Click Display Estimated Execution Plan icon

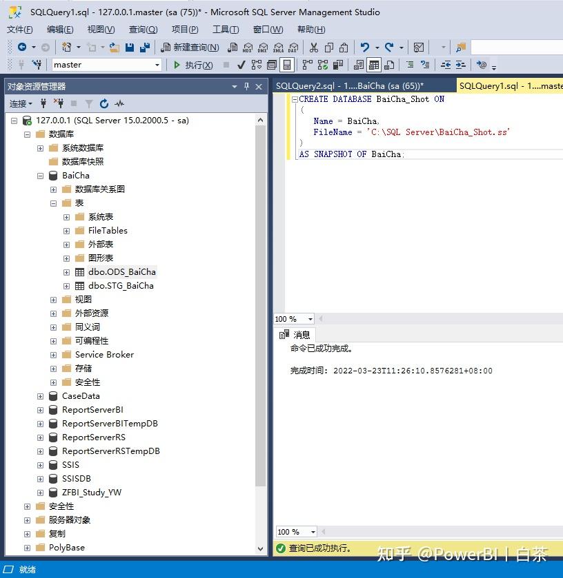click(256, 65)
